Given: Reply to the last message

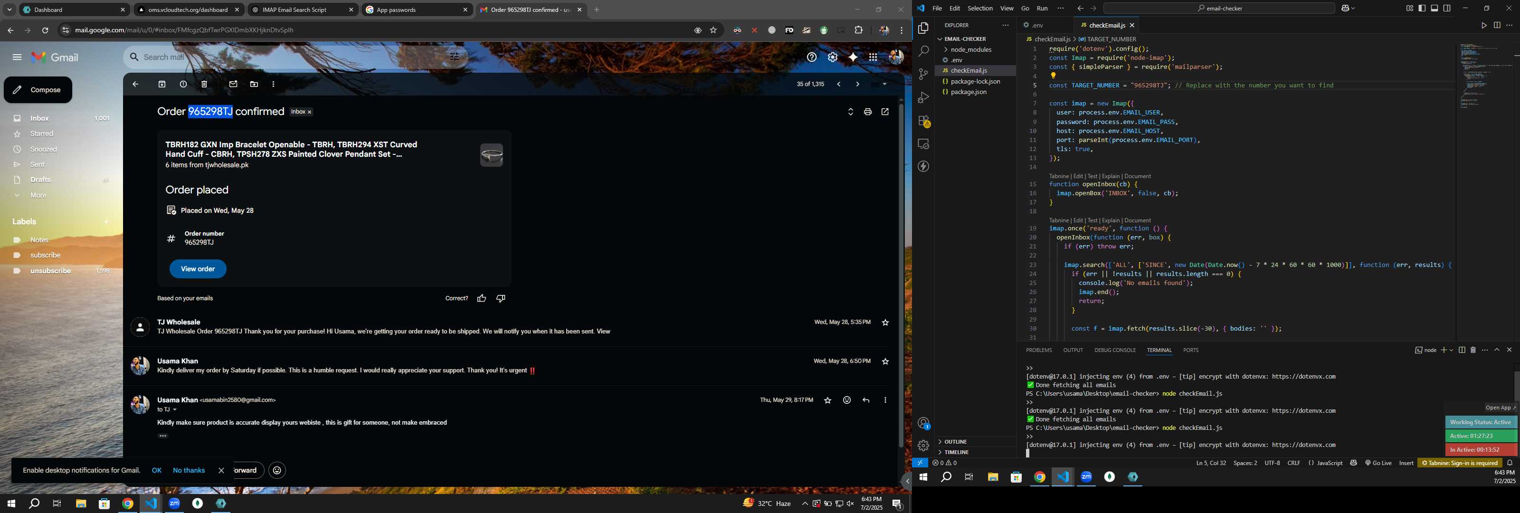Looking at the screenshot, I should [866, 400].
